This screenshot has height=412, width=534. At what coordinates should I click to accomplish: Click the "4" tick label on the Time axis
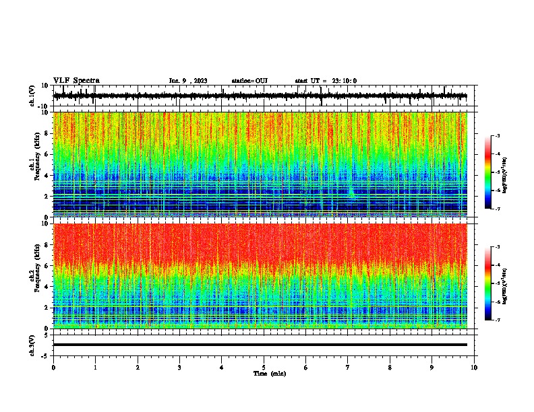click(222, 368)
